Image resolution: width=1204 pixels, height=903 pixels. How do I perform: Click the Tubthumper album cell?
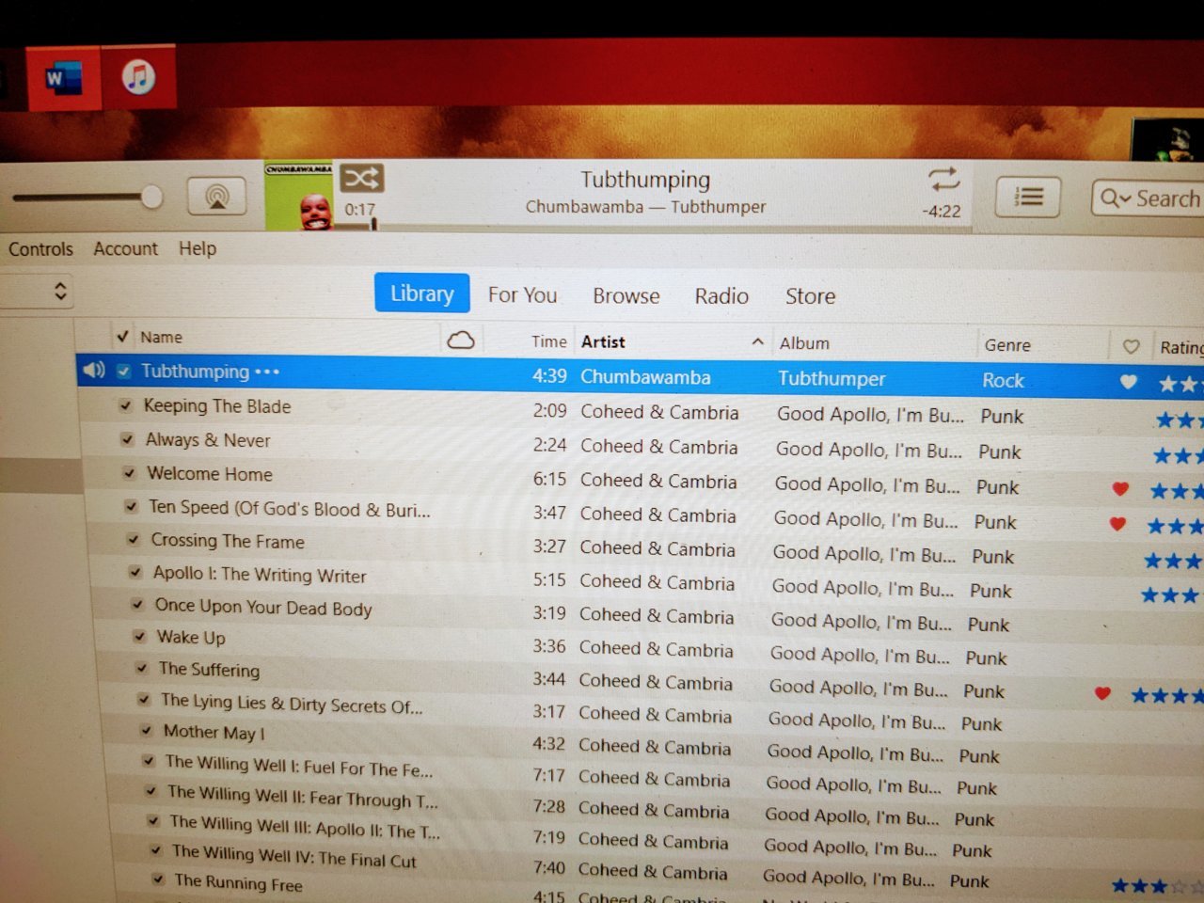(832, 379)
